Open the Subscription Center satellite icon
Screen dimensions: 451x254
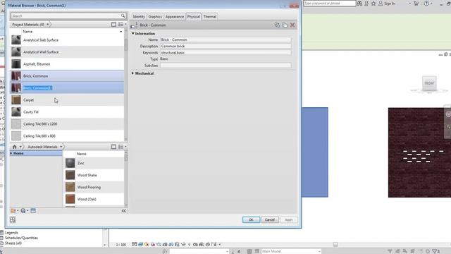(366, 4)
